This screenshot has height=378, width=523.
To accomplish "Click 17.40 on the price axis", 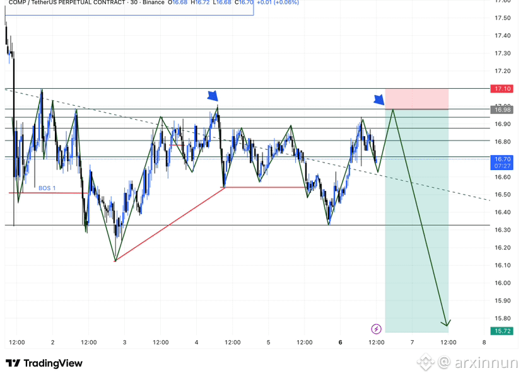I will click(502, 36).
